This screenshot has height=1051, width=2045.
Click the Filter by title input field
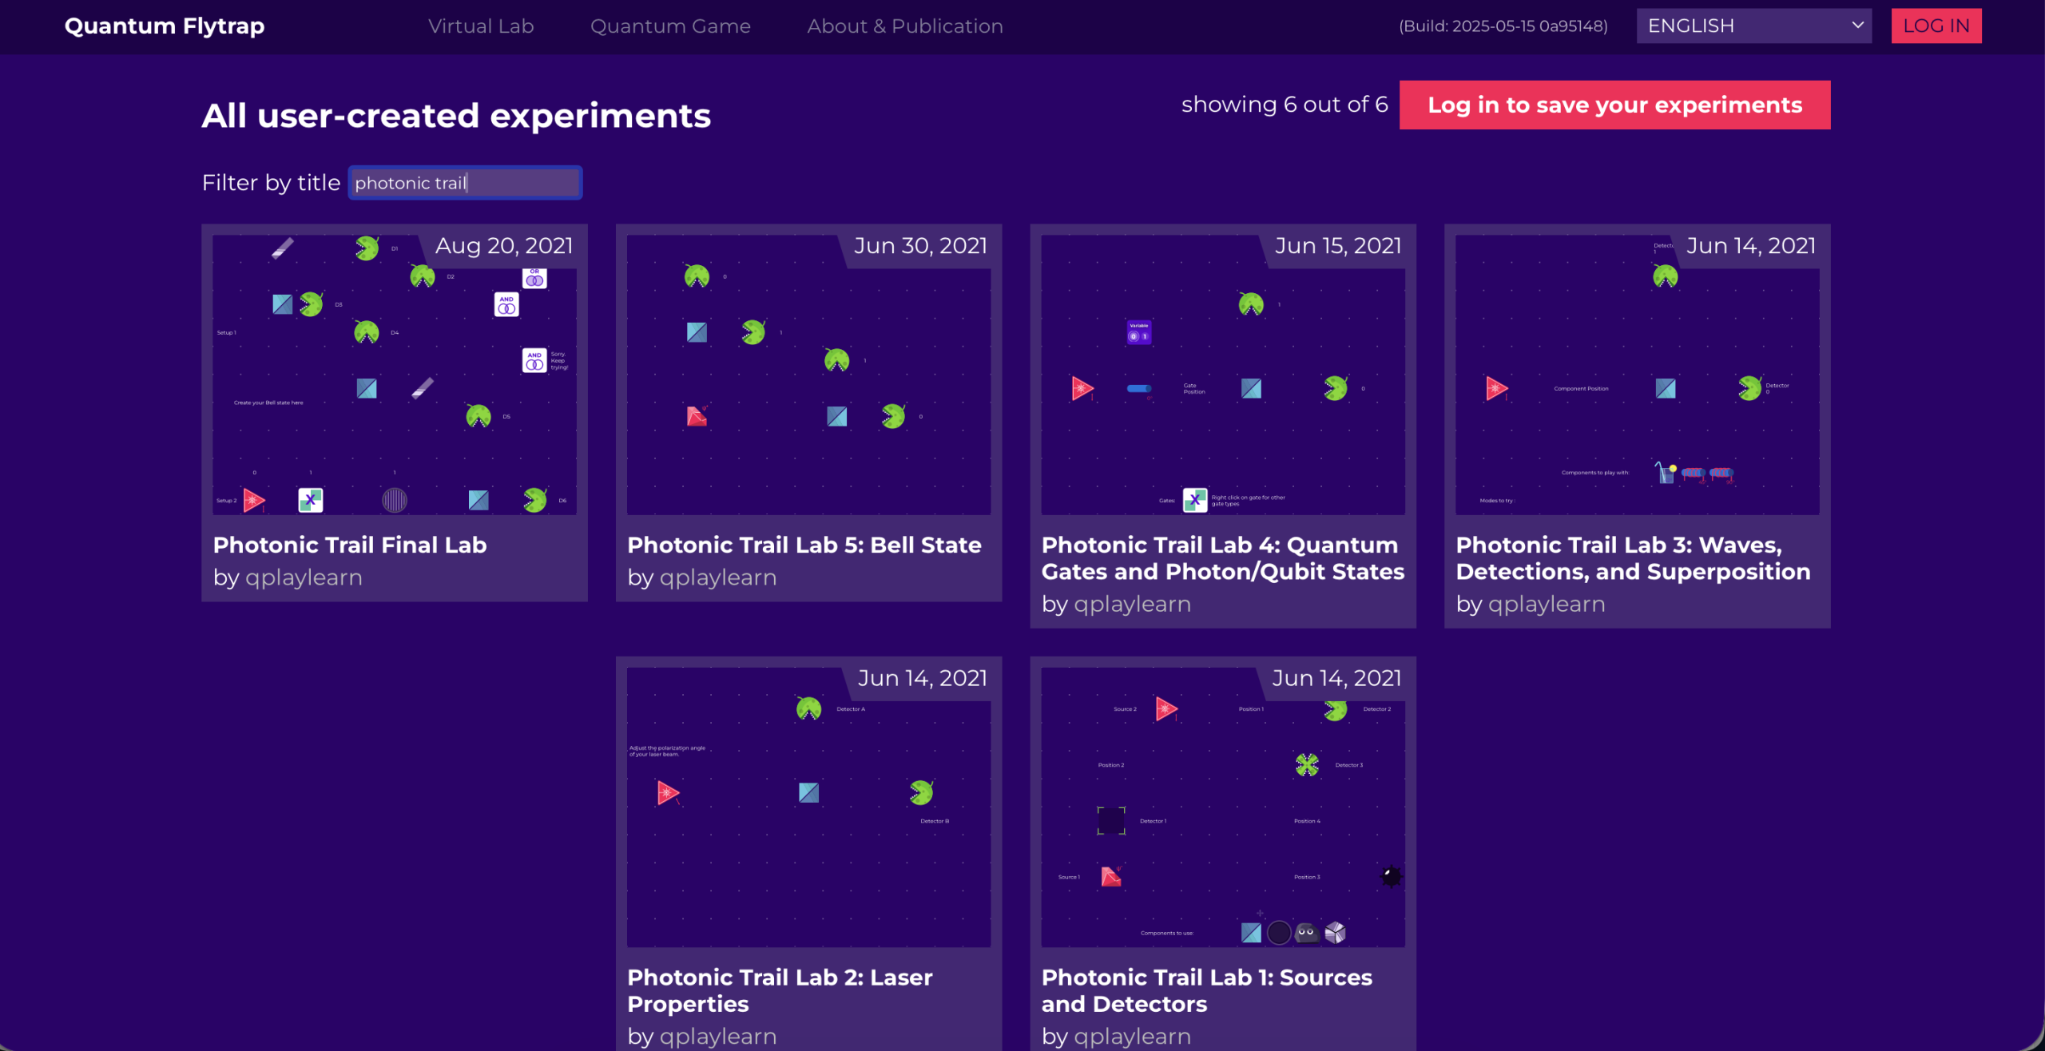click(x=465, y=183)
